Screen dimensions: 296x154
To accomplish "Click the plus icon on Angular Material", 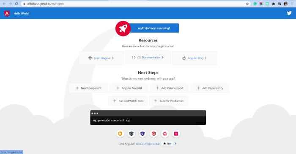I will coord(118,88).
